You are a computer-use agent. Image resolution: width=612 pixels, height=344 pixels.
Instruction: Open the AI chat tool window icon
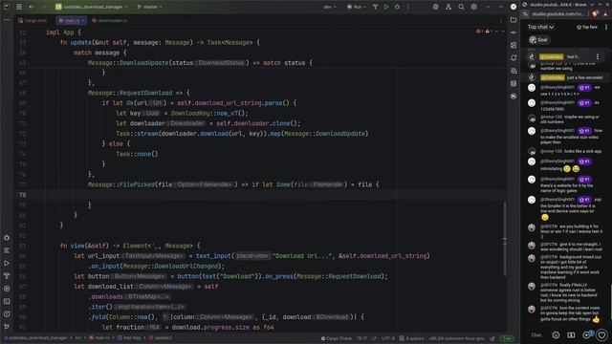pyautogui.click(x=514, y=71)
